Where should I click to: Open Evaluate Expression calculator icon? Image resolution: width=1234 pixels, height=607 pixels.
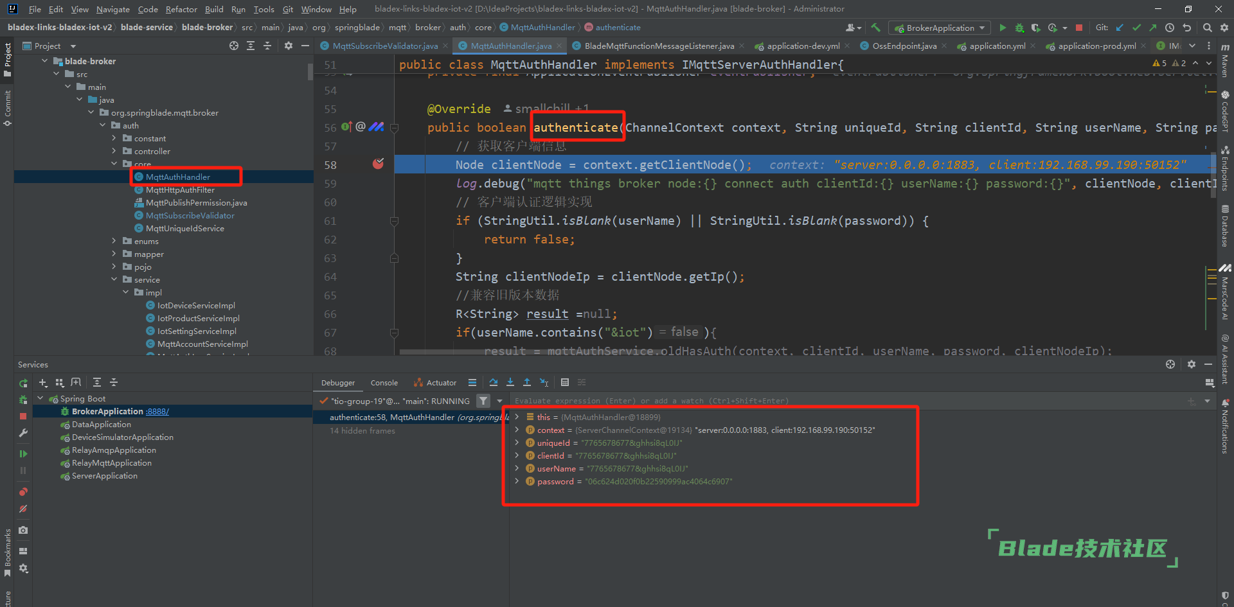coord(565,382)
